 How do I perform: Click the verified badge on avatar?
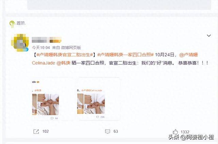pyautogui.click(x=27, y=49)
